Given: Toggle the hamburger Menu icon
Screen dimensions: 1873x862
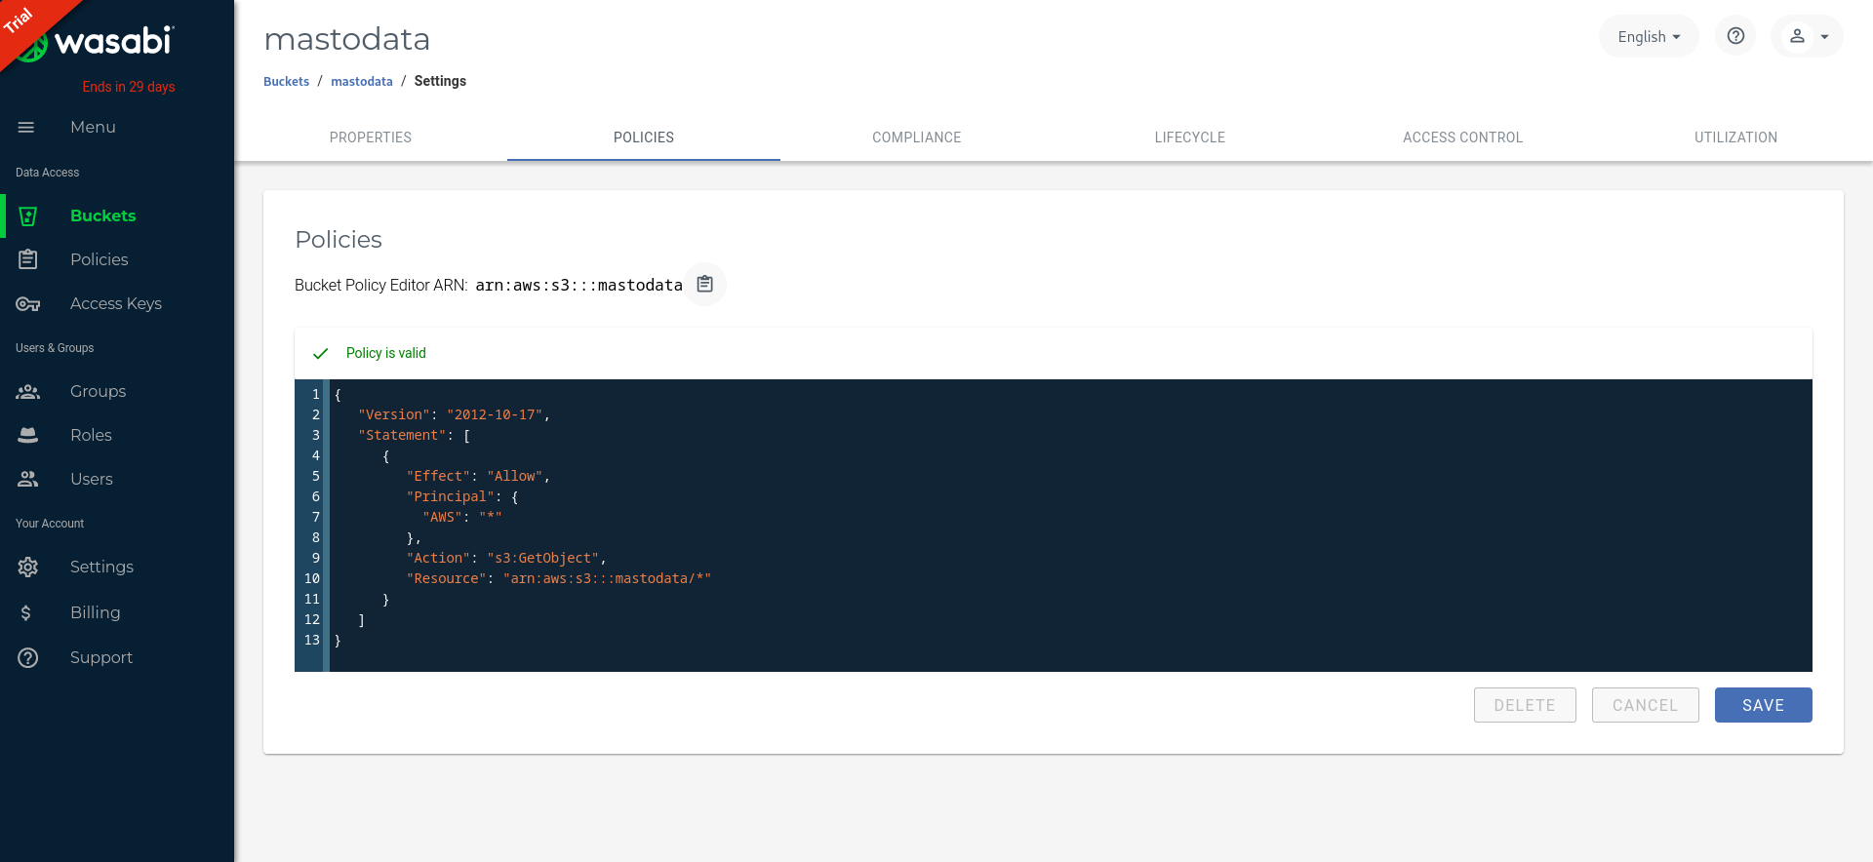Looking at the screenshot, I should click(x=26, y=127).
